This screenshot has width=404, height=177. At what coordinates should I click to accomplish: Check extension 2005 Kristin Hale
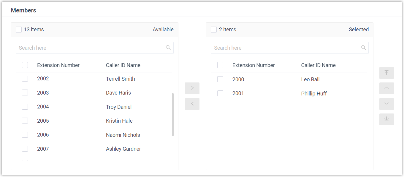click(x=25, y=121)
